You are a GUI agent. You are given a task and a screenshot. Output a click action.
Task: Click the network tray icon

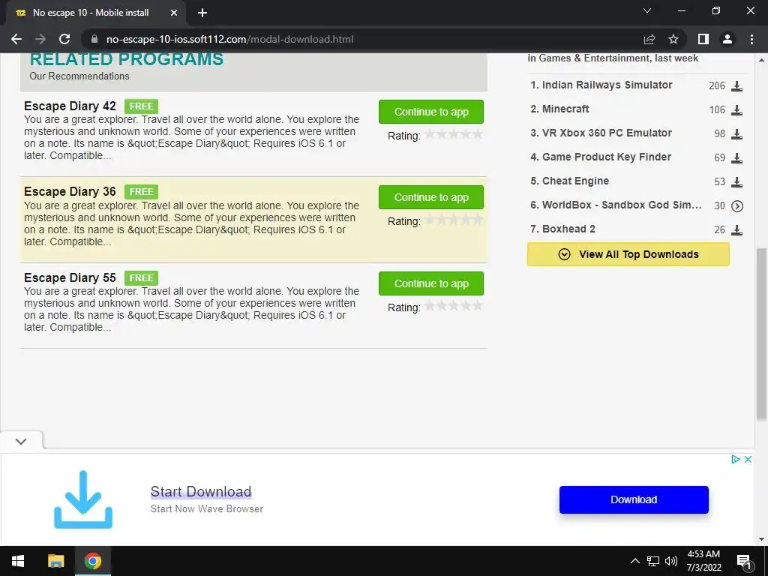pos(653,561)
